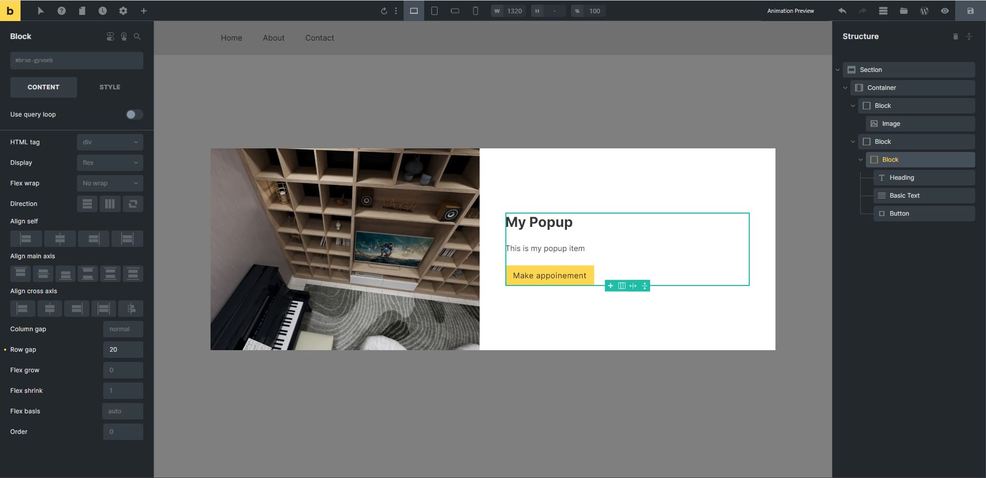Collapse the Section tree item chevron
Screen dimensions: 986x478
(x=838, y=70)
